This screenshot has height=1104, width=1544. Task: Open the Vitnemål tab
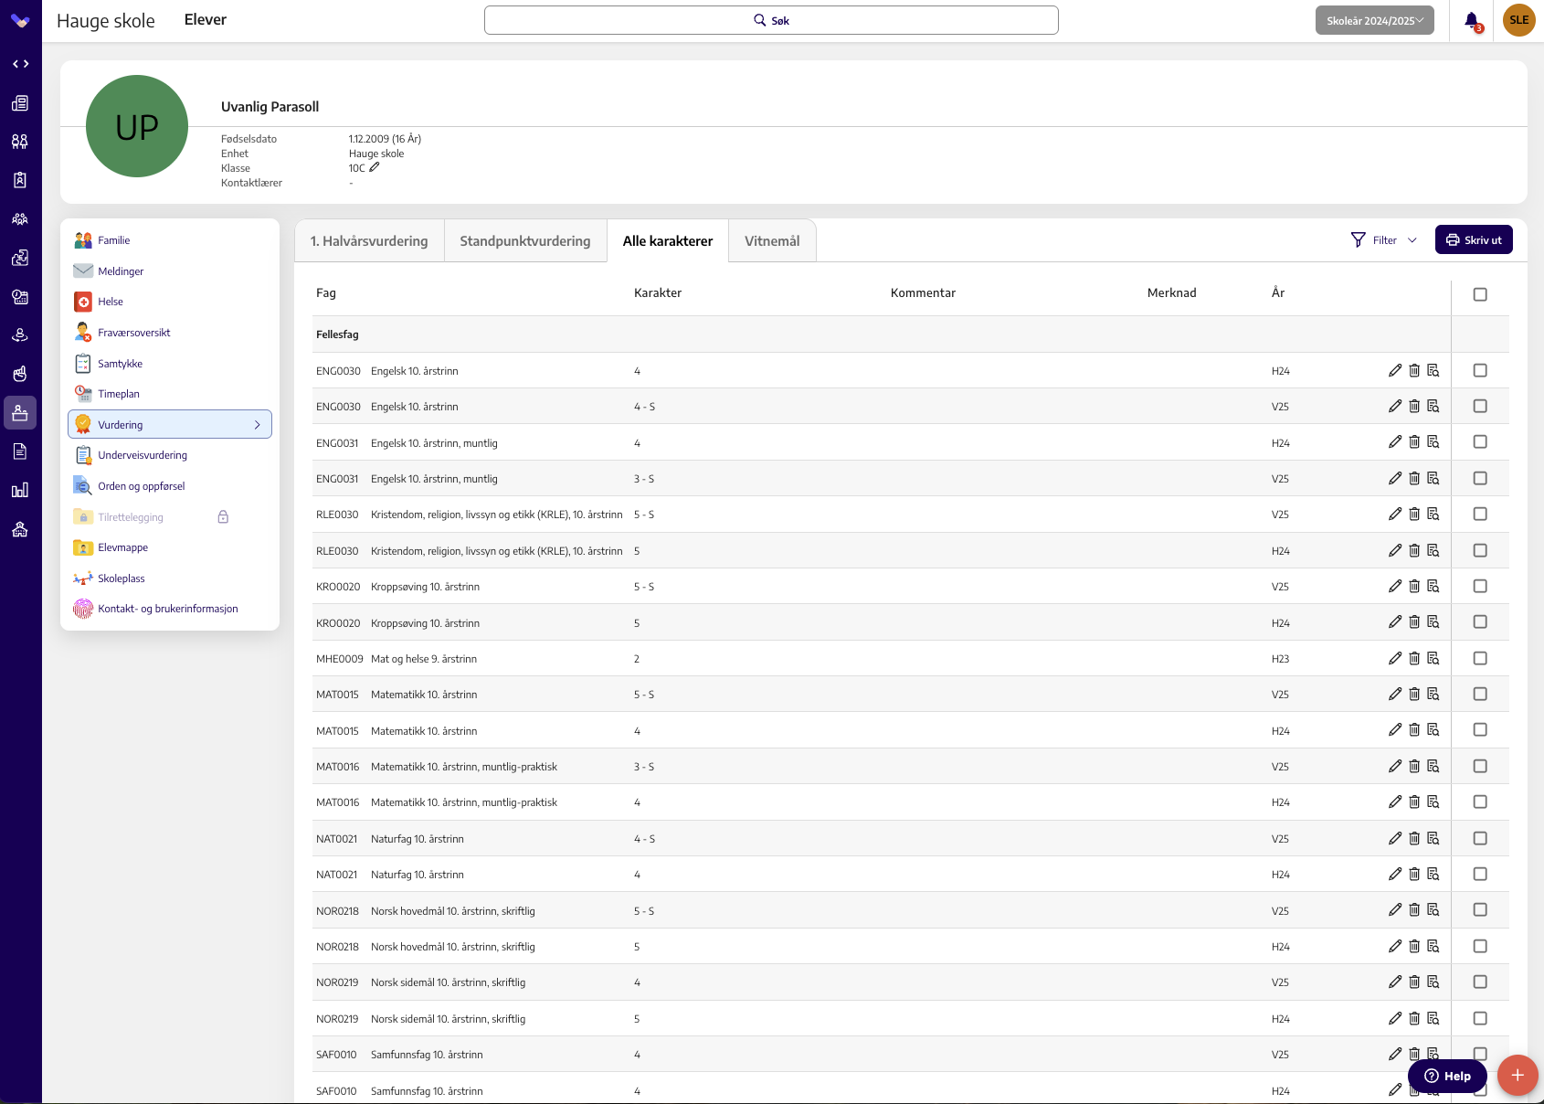772,241
